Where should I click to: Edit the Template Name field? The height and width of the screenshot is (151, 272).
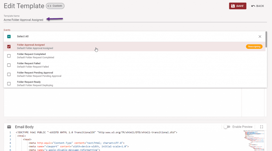tap(135, 20)
